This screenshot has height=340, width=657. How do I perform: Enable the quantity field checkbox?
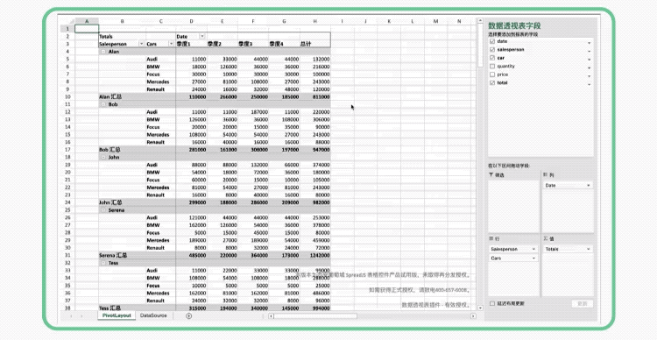tap(492, 67)
